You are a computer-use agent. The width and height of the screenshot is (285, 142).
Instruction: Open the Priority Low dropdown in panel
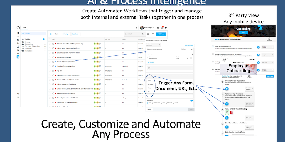point(169,68)
